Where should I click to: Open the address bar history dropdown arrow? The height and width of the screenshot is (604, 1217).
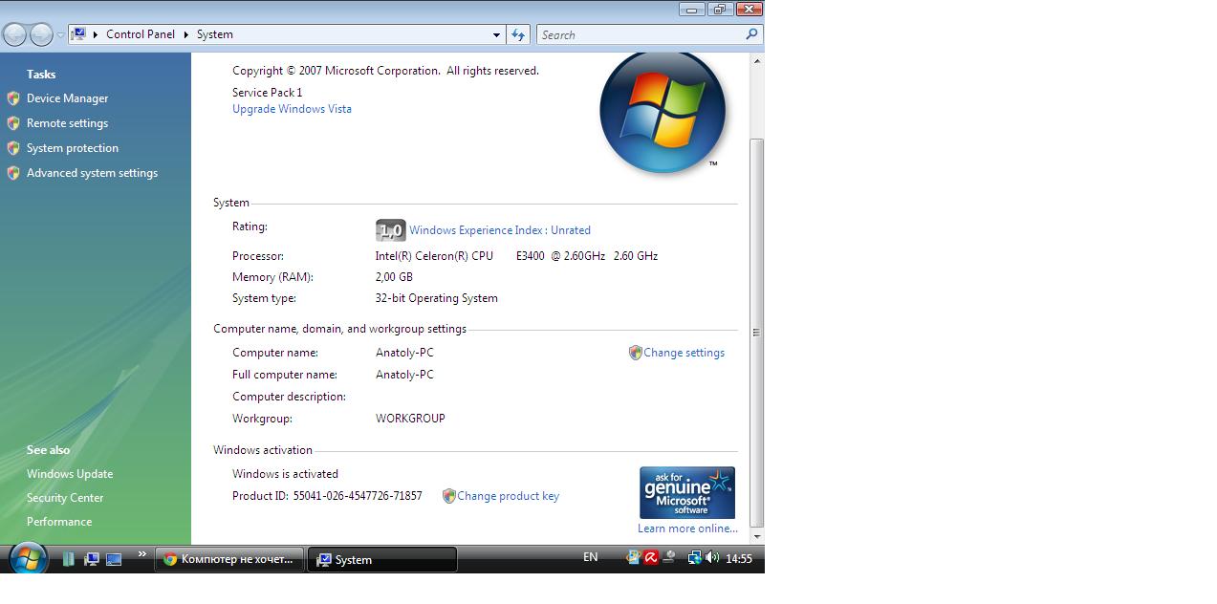[496, 34]
